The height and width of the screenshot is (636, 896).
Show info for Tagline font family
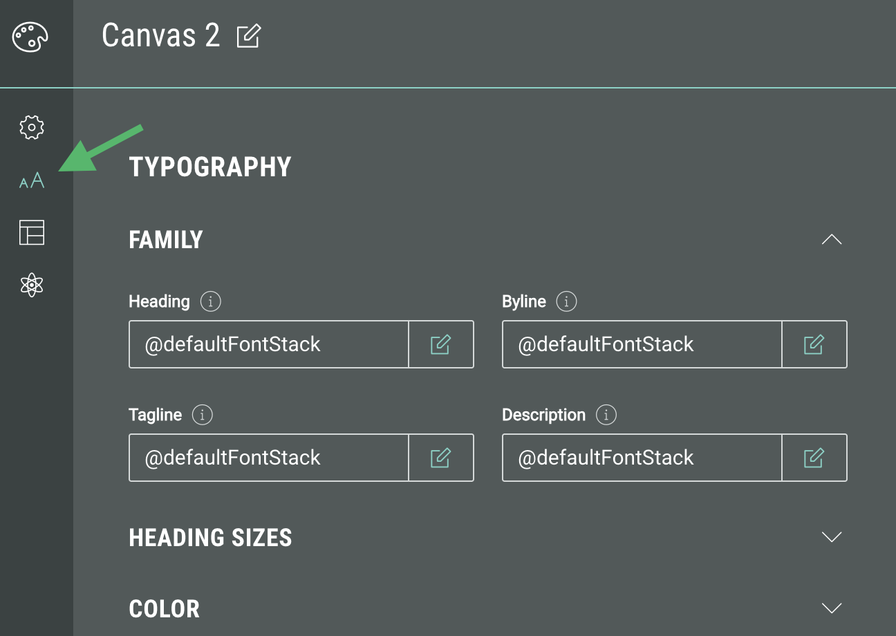click(202, 415)
